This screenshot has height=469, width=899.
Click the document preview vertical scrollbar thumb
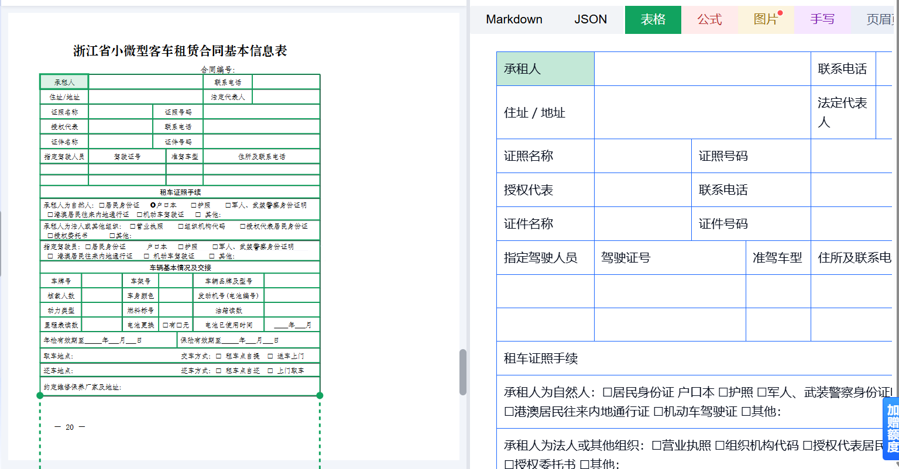pos(463,372)
